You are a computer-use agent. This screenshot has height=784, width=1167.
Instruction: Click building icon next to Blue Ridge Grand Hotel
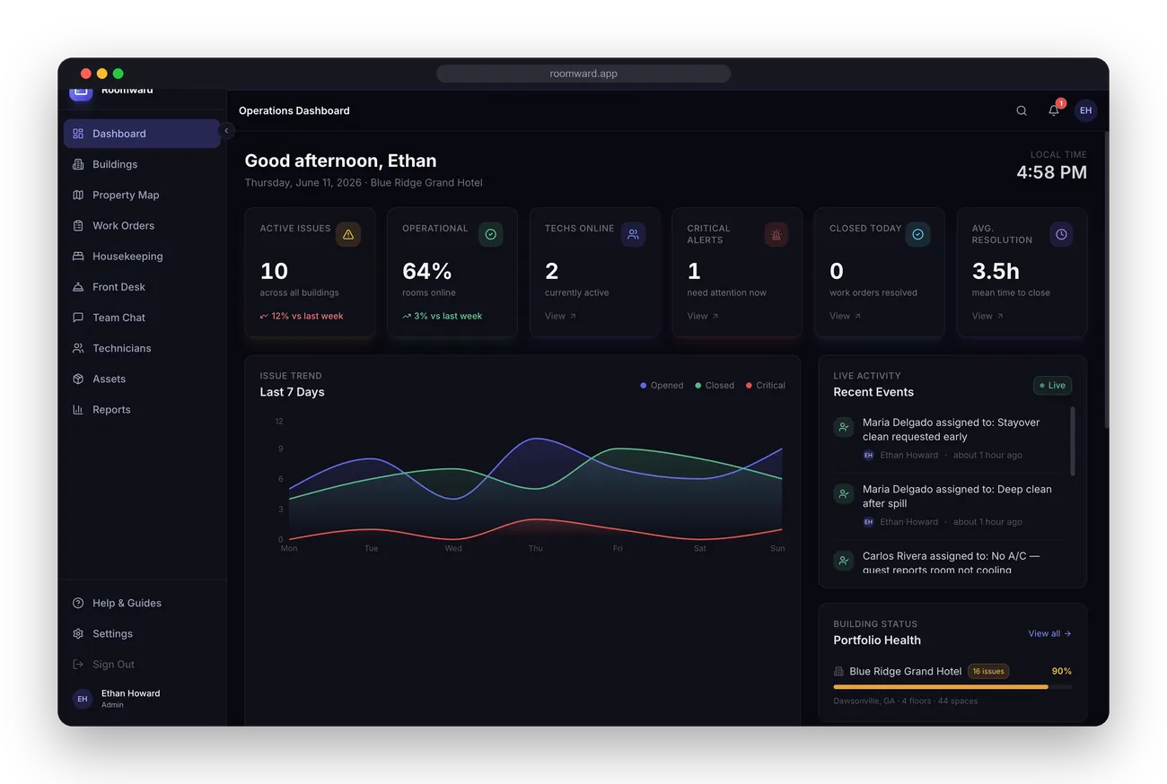click(x=838, y=671)
